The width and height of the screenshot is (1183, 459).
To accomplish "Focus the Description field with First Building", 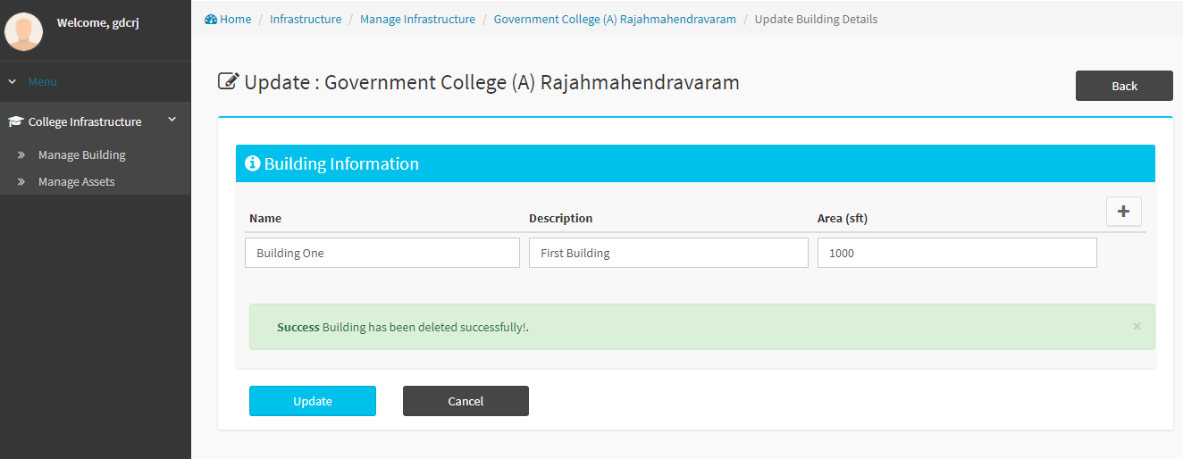I will 668,253.
